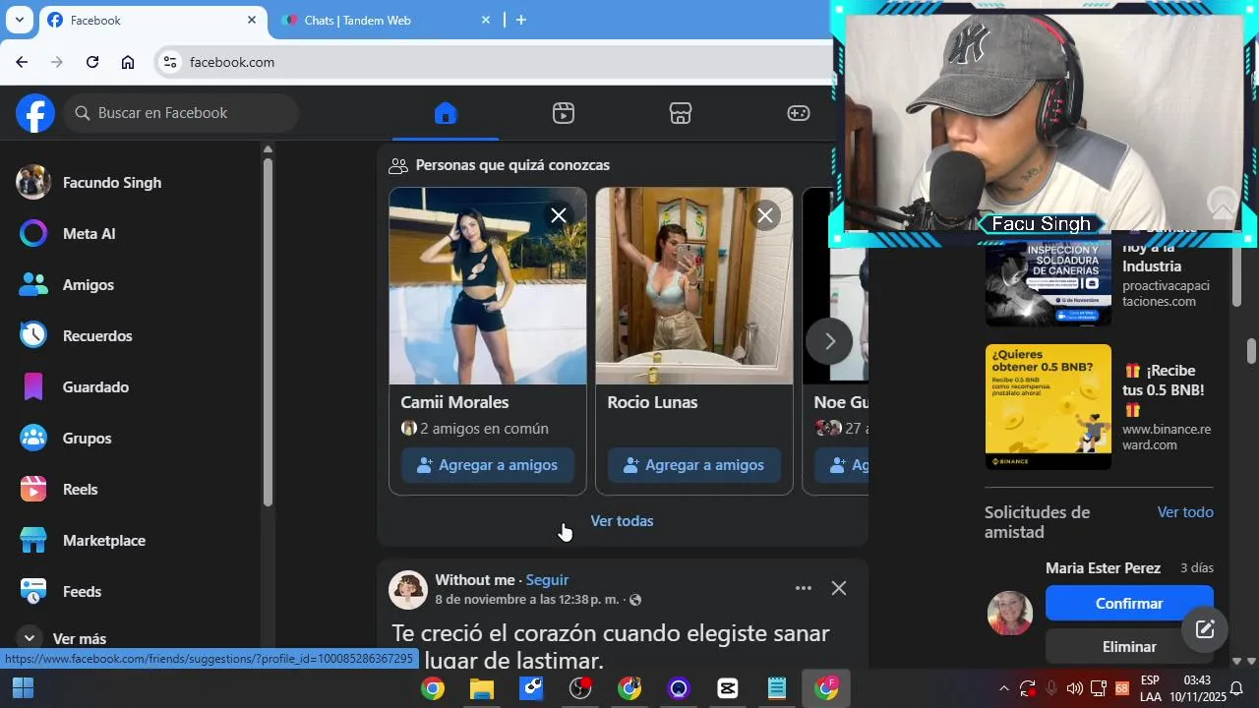Viewport: 1259px width, 708px height.
Task: Open the Windows Start menu
Action: click(x=23, y=688)
